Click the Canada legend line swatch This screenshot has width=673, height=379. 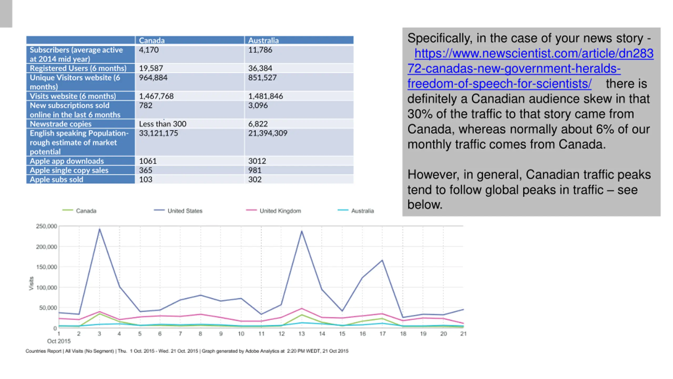click(68, 210)
